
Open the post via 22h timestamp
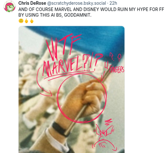click(x=113, y=3)
